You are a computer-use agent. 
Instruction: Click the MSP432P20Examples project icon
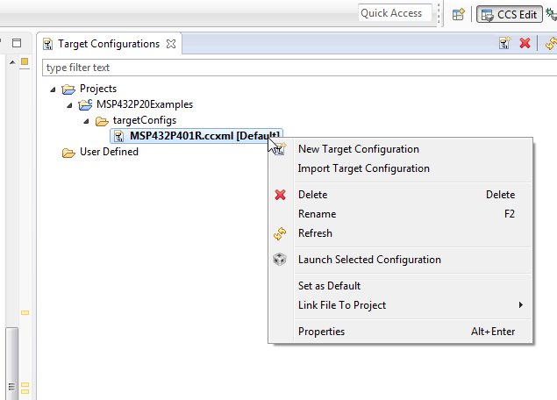[x=85, y=104]
